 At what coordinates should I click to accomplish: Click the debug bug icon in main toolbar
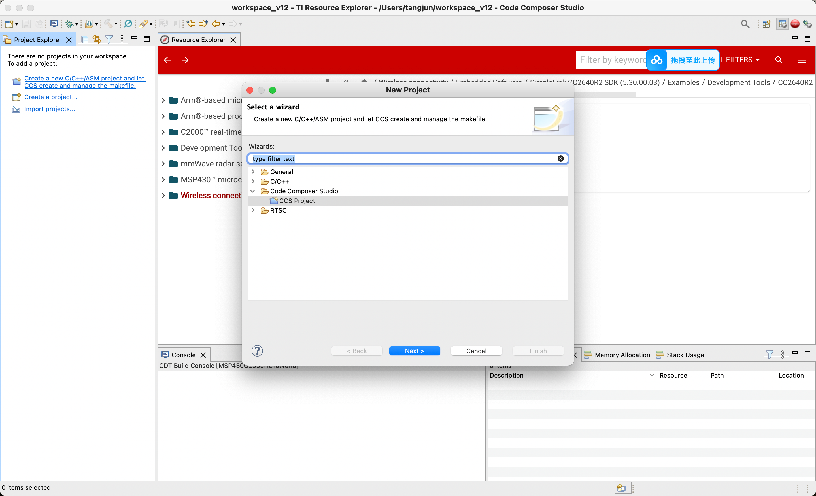pos(69,24)
